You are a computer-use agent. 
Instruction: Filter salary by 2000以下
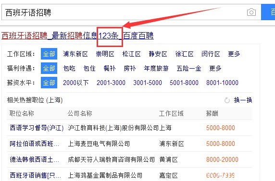[x=76, y=83]
